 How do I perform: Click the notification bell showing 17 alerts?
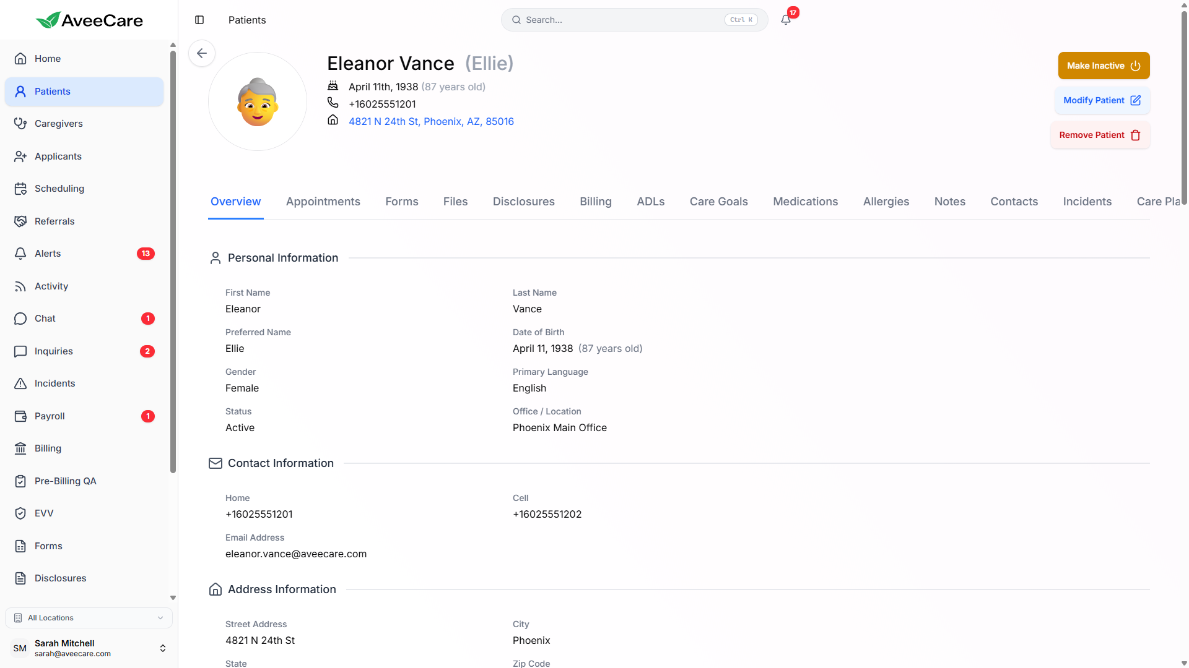coord(785,19)
